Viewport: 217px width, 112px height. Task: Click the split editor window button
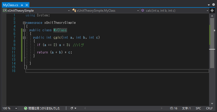click(x=212, y=11)
